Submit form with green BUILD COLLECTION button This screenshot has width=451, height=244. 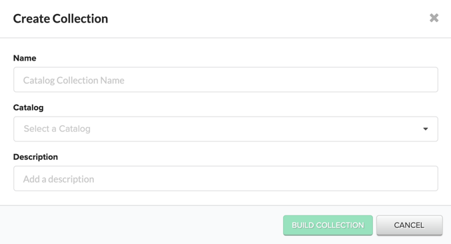(328, 225)
